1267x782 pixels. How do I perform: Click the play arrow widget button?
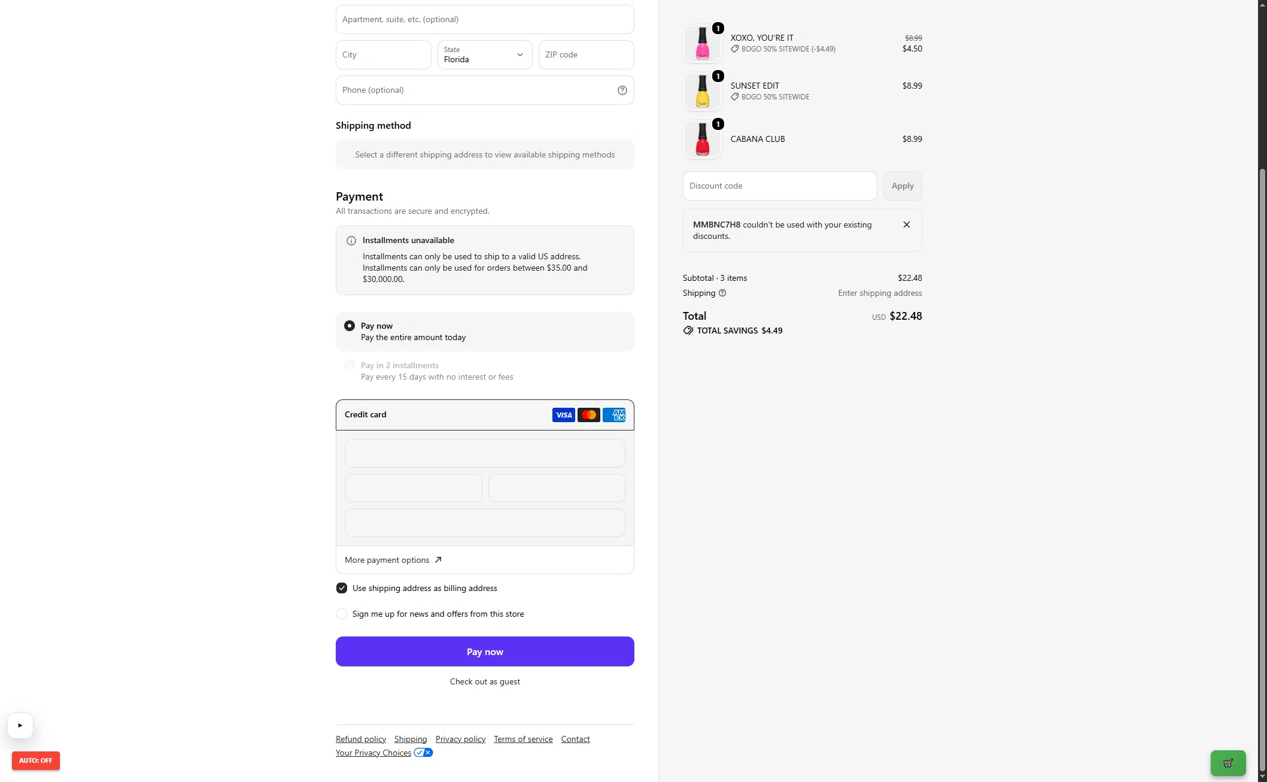pos(20,725)
